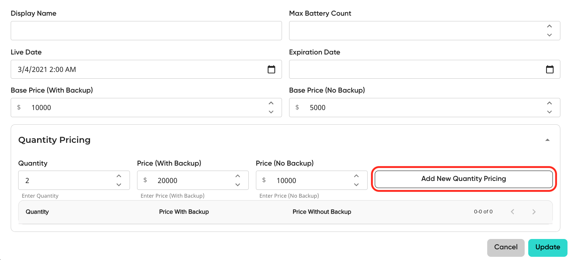This screenshot has height=260, width=570.
Task: Increment Base Price (With Backup) value
Action: click(x=271, y=103)
